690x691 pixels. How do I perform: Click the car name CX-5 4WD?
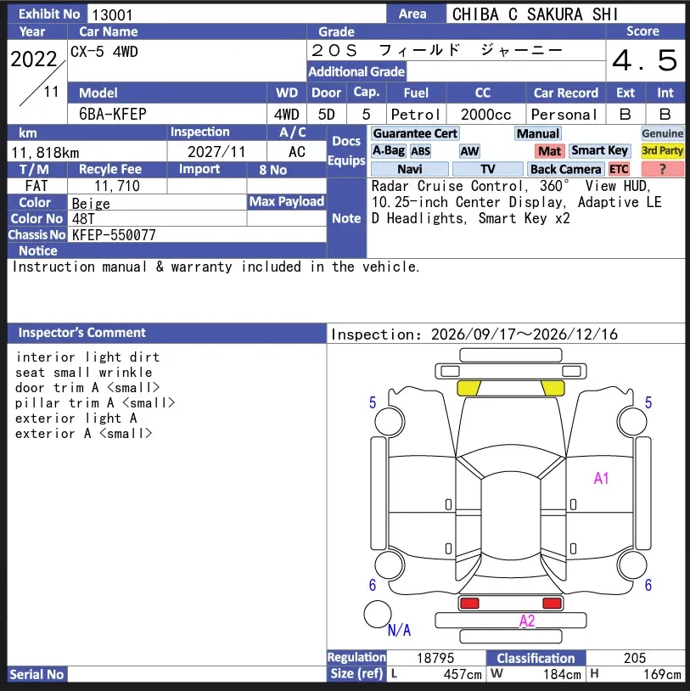(x=104, y=52)
